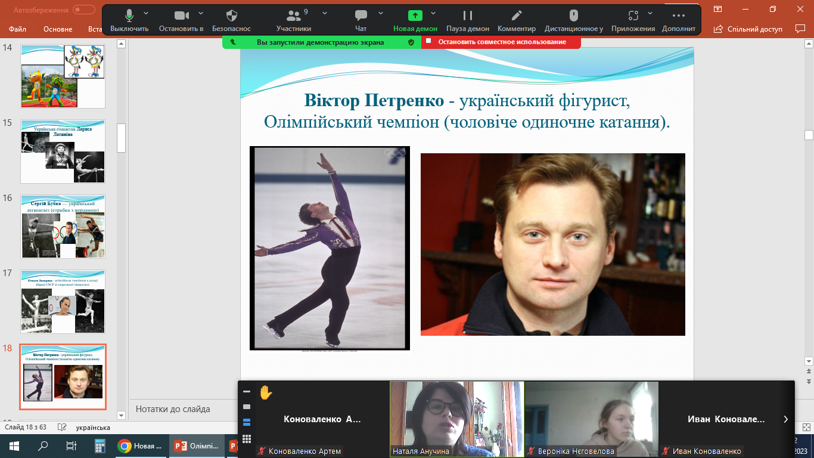Toggle Автозбереження switch
This screenshot has width=814, height=458.
84,10
